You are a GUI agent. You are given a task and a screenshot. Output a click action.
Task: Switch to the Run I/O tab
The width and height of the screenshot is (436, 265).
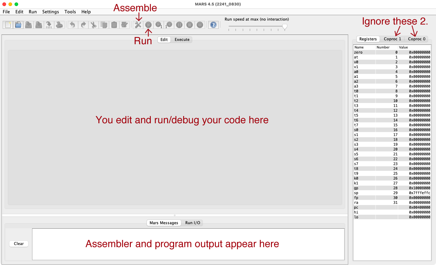pos(193,223)
